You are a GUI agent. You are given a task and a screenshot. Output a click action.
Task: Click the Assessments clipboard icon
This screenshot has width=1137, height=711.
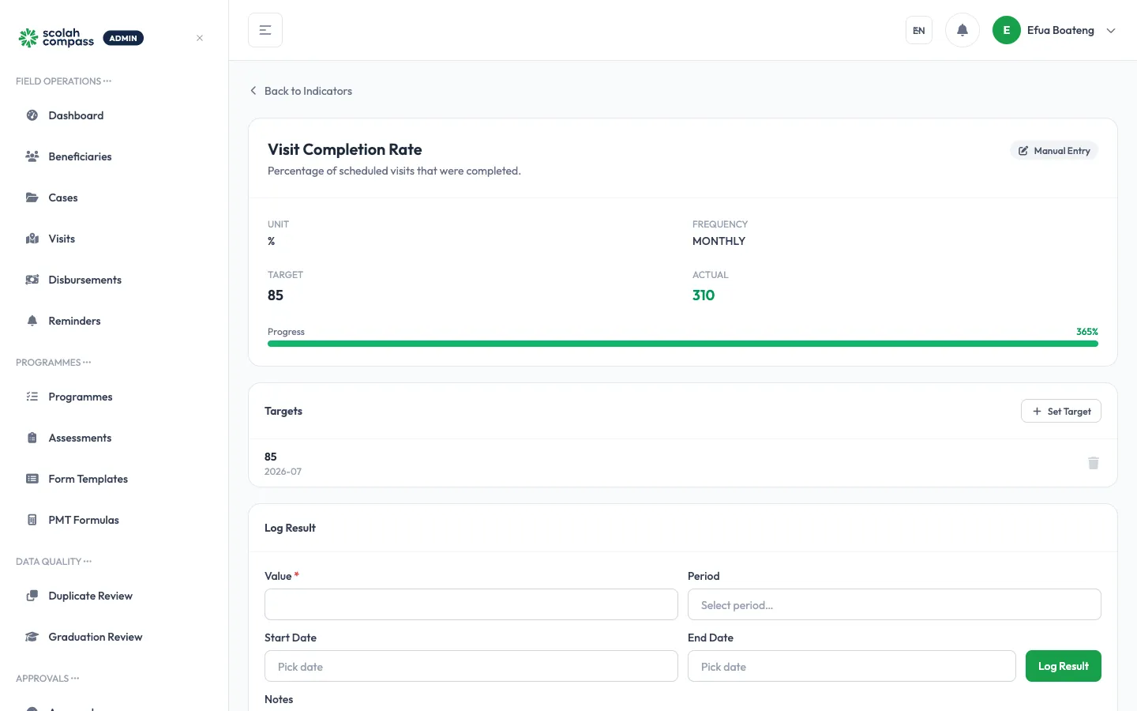tap(32, 438)
